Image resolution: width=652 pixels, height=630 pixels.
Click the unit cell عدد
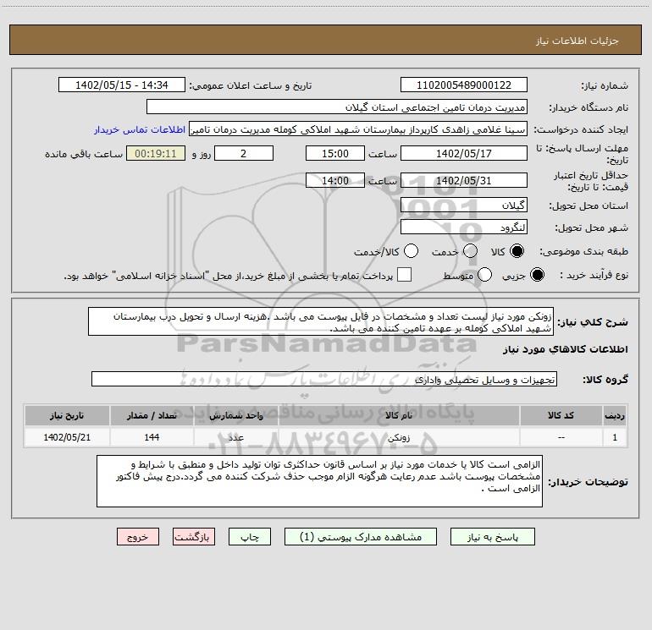tap(235, 437)
